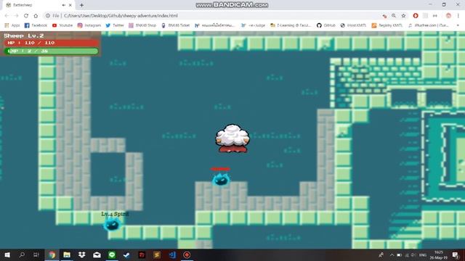Image resolution: width=465 pixels, height=261 pixels.
Task: Select the Battlesheep browser tab
Action: [x=39, y=5]
